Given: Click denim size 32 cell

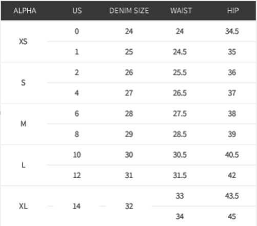Looking at the screenshot, I should click(129, 206).
